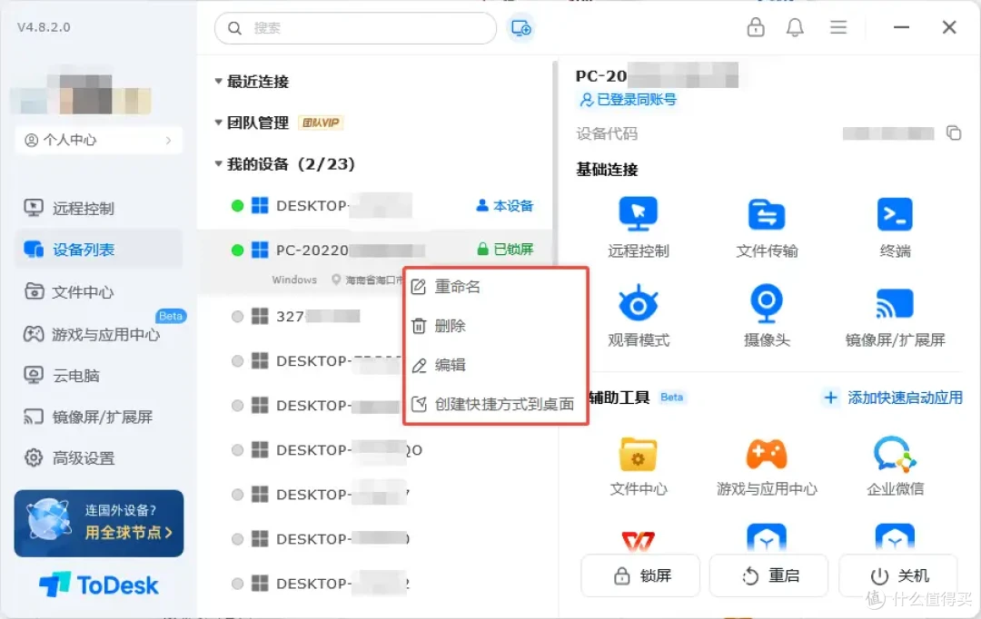
Task: Choose 重命名 from the context menu
Action: [x=496, y=287]
